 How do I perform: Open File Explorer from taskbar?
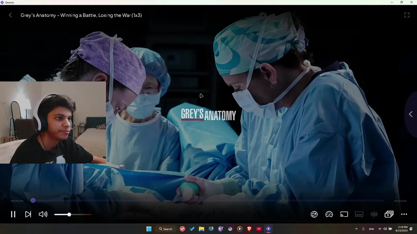[201, 229]
